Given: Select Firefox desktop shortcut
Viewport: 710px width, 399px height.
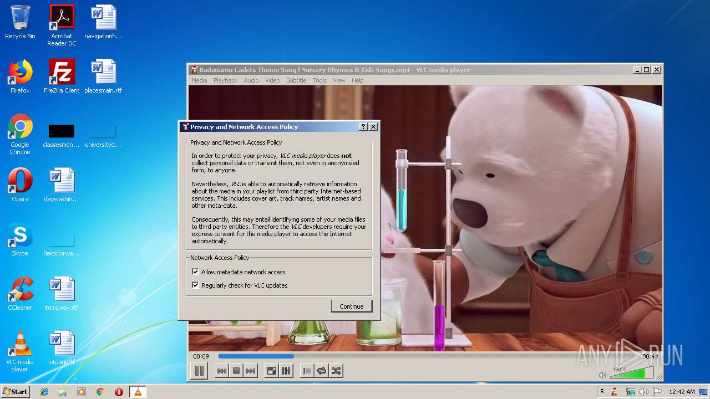Looking at the screenshot, I should click(20, 76).
